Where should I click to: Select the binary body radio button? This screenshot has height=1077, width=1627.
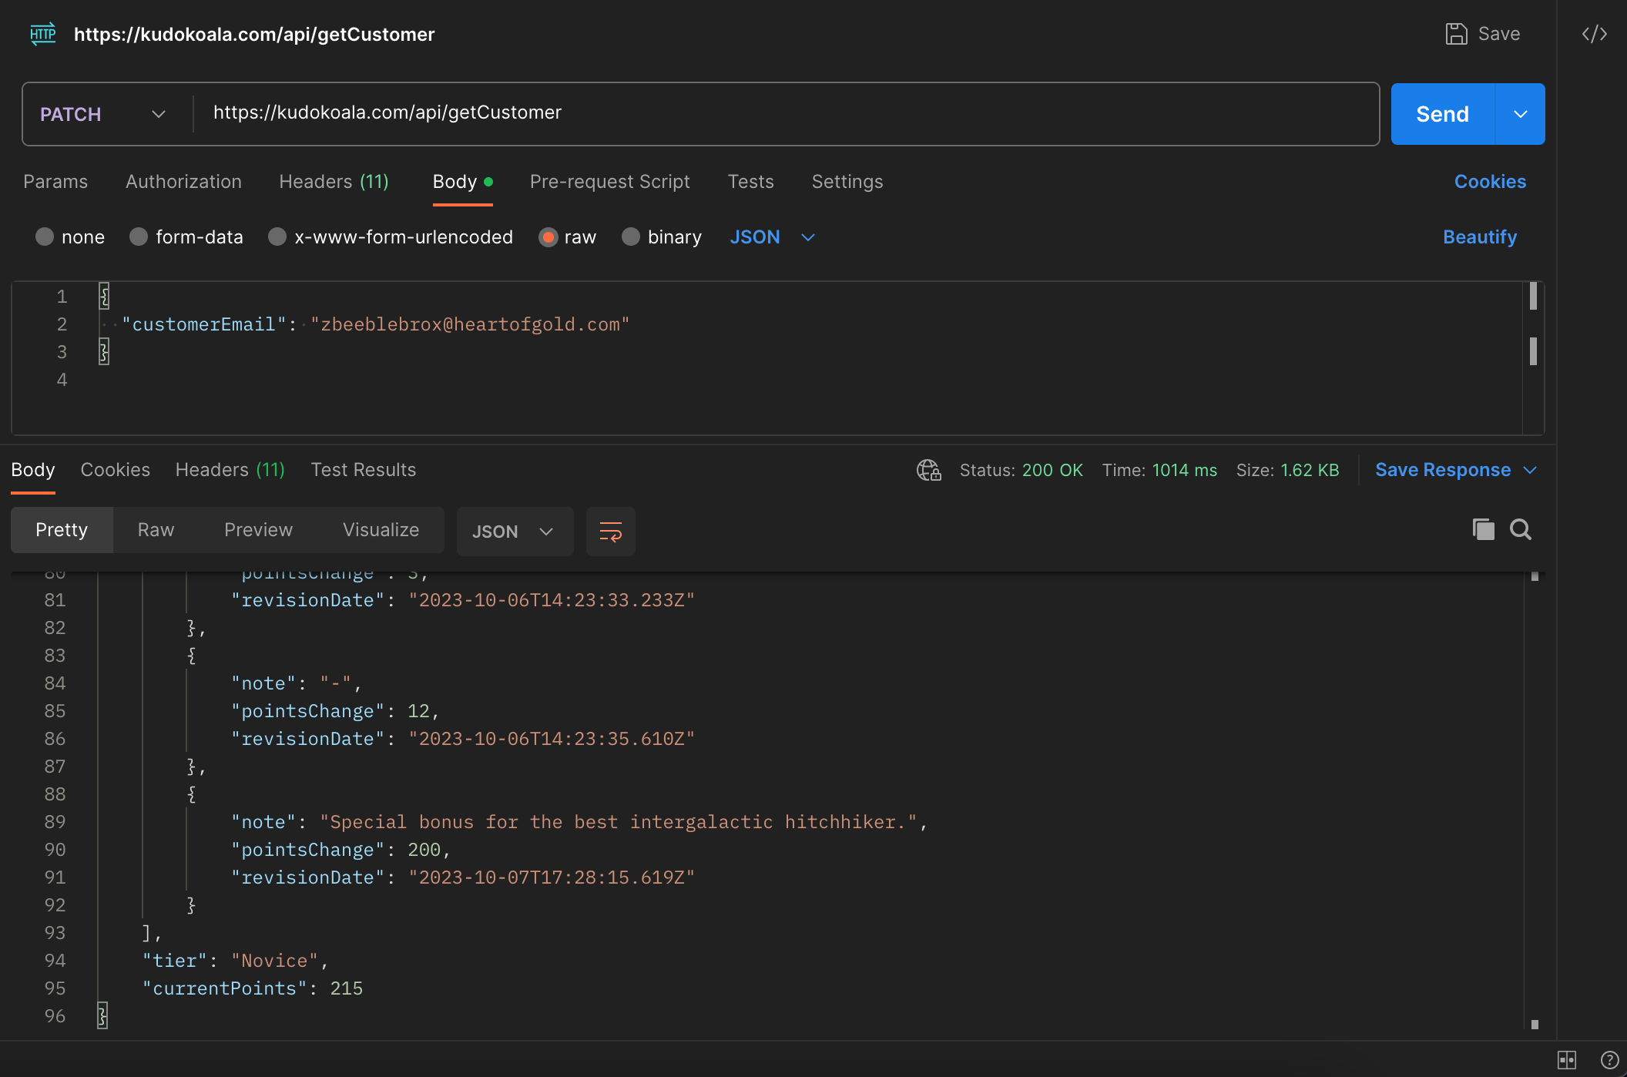click(x=631, y=237)
